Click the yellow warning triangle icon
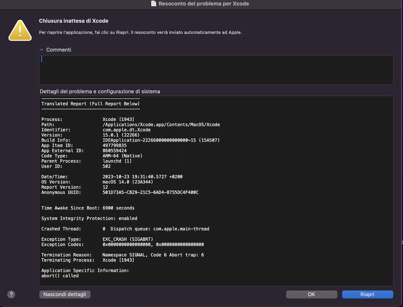403x307 pixels. [x=20, y=31]
